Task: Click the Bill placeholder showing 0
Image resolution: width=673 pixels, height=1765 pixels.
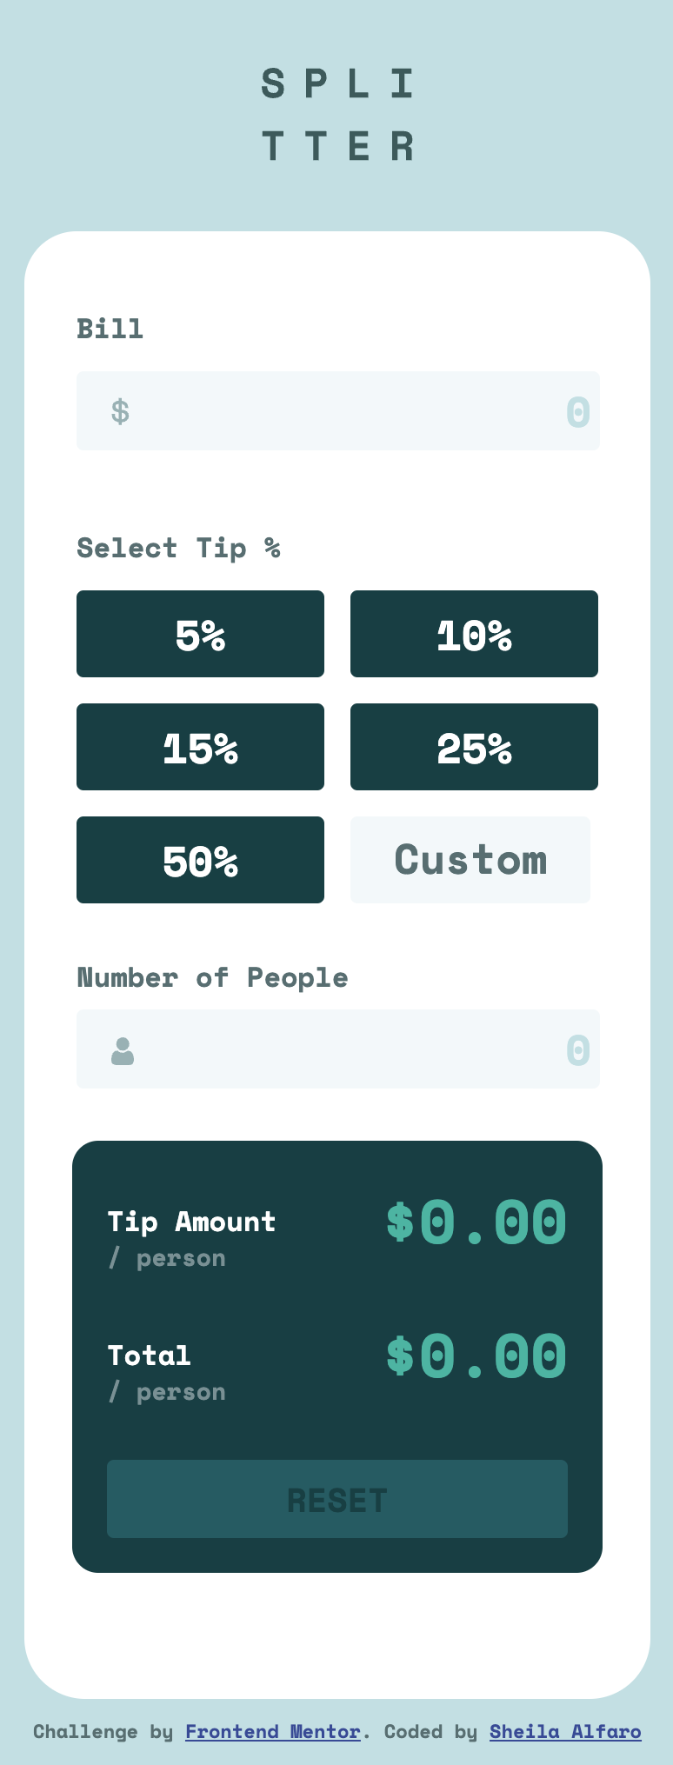Action: click(577, 410)
